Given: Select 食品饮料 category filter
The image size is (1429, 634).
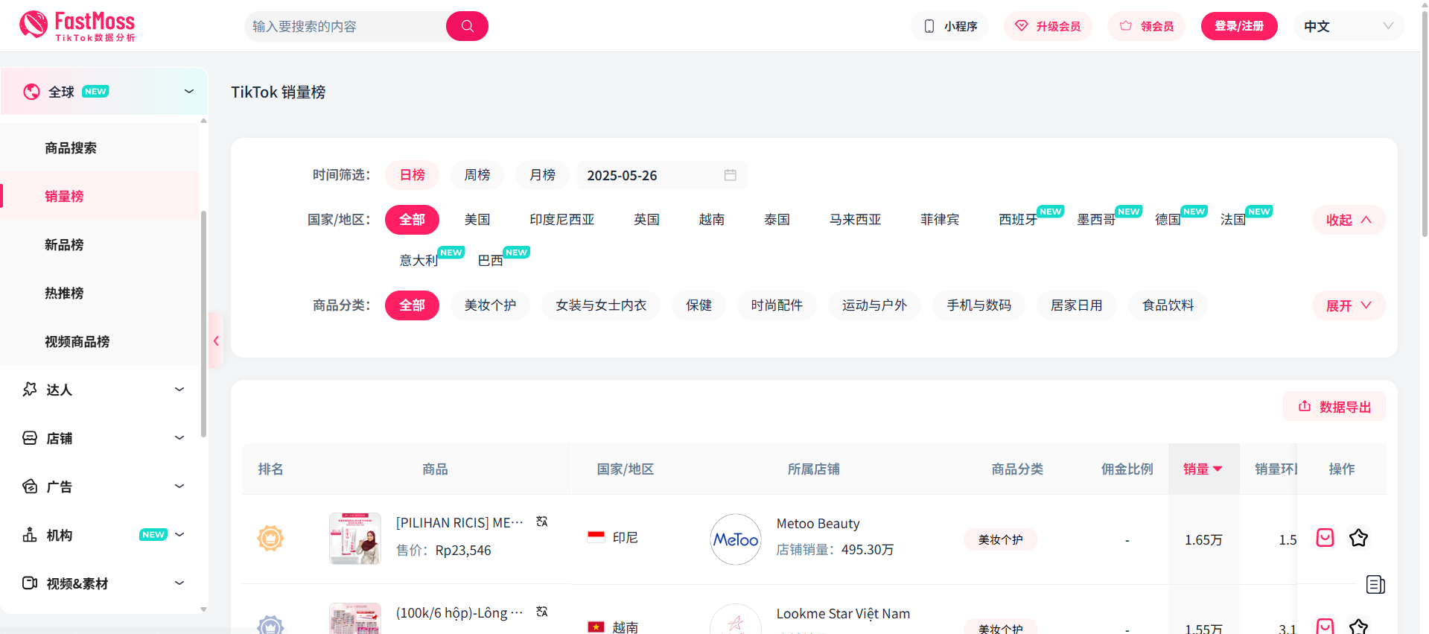Looking at the screenshot, I should point(1168,305).
